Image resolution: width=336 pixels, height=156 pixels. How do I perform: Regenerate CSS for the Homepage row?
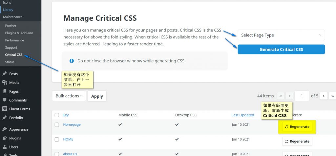[297, 127]
